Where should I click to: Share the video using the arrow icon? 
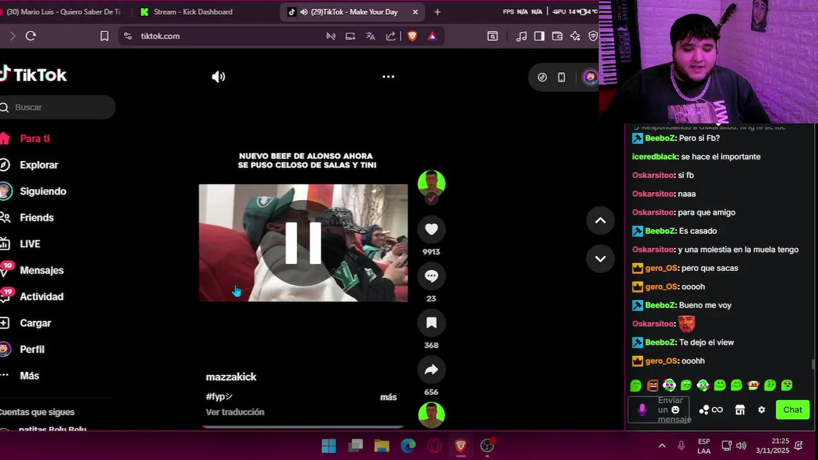431,369
